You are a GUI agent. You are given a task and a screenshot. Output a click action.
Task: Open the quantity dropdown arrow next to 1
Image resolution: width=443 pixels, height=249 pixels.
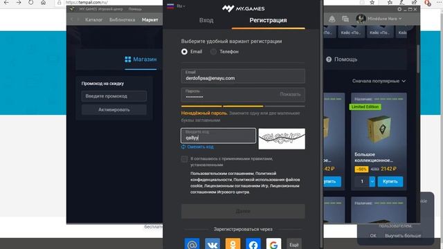372,181
